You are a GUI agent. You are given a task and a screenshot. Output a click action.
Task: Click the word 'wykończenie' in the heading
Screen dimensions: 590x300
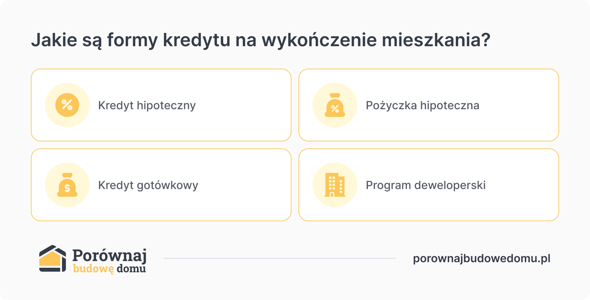(x=320, y=40)
